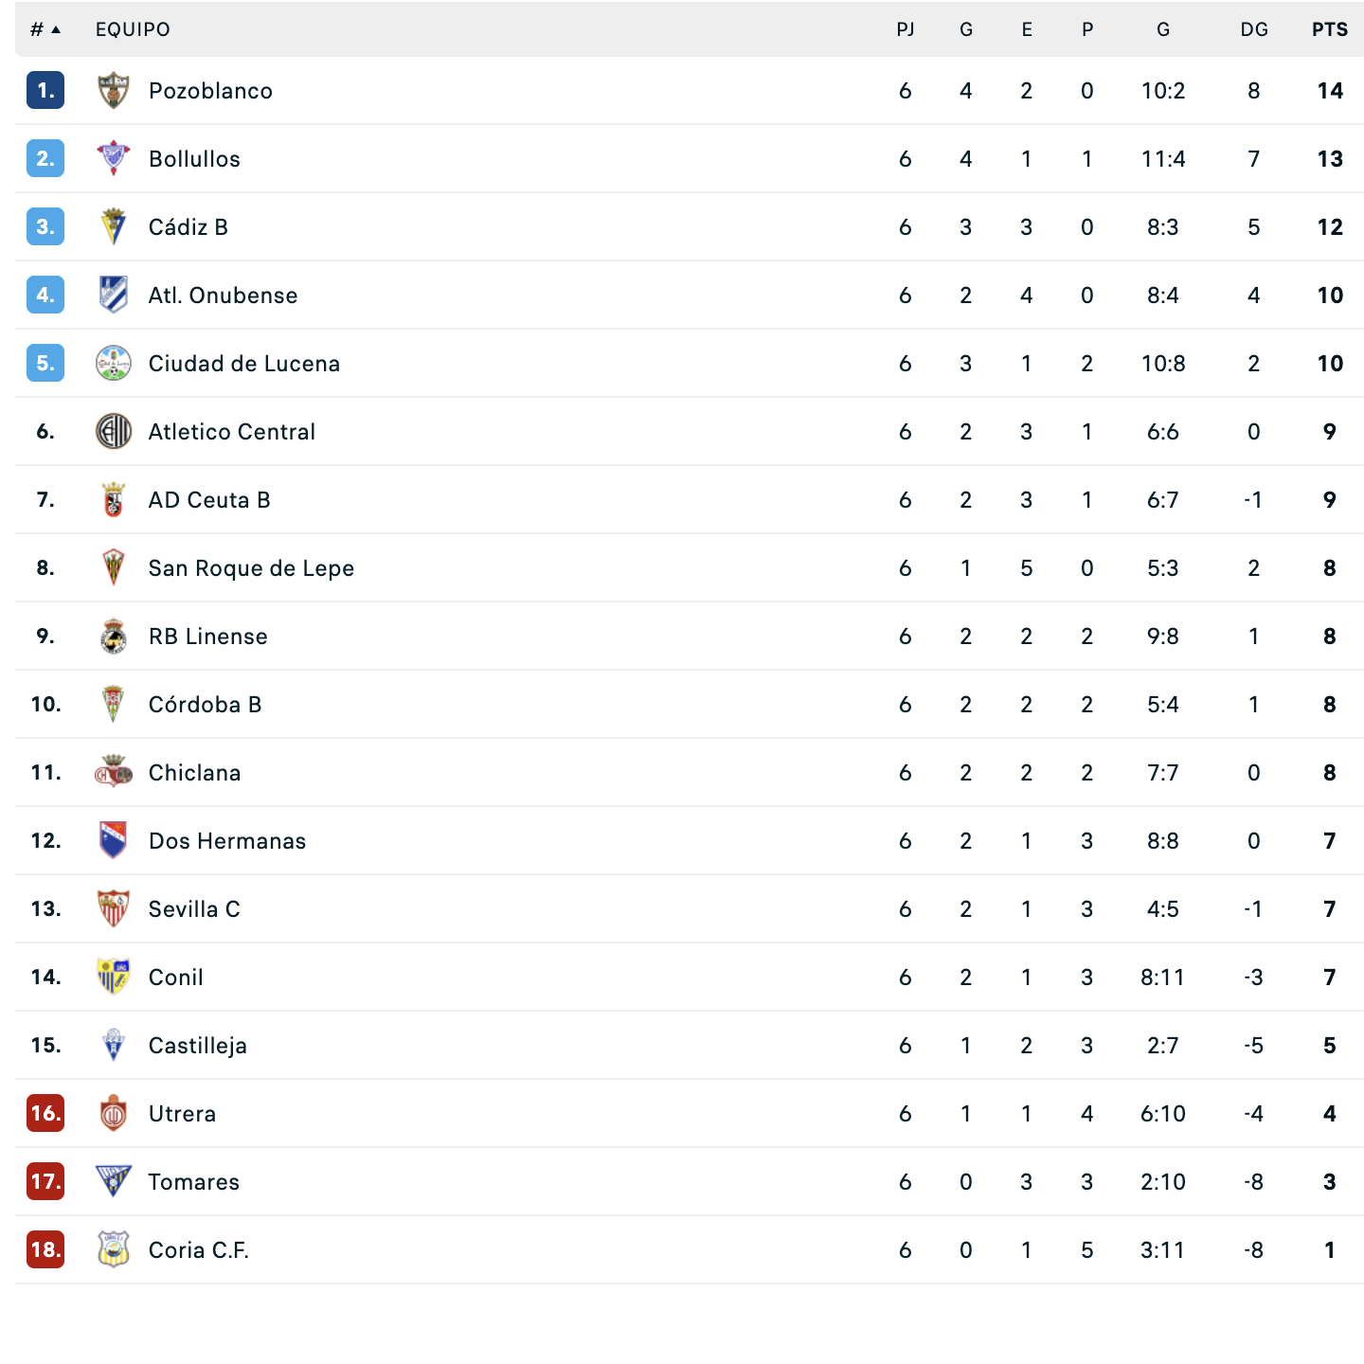Click the Utrera team logo
Viewport: 1364px width, 1364px height.
[x=113, y=1114]
